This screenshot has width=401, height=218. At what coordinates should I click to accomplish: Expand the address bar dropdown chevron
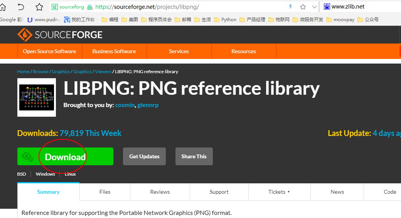pyautogui.click(x=315, y=7)
